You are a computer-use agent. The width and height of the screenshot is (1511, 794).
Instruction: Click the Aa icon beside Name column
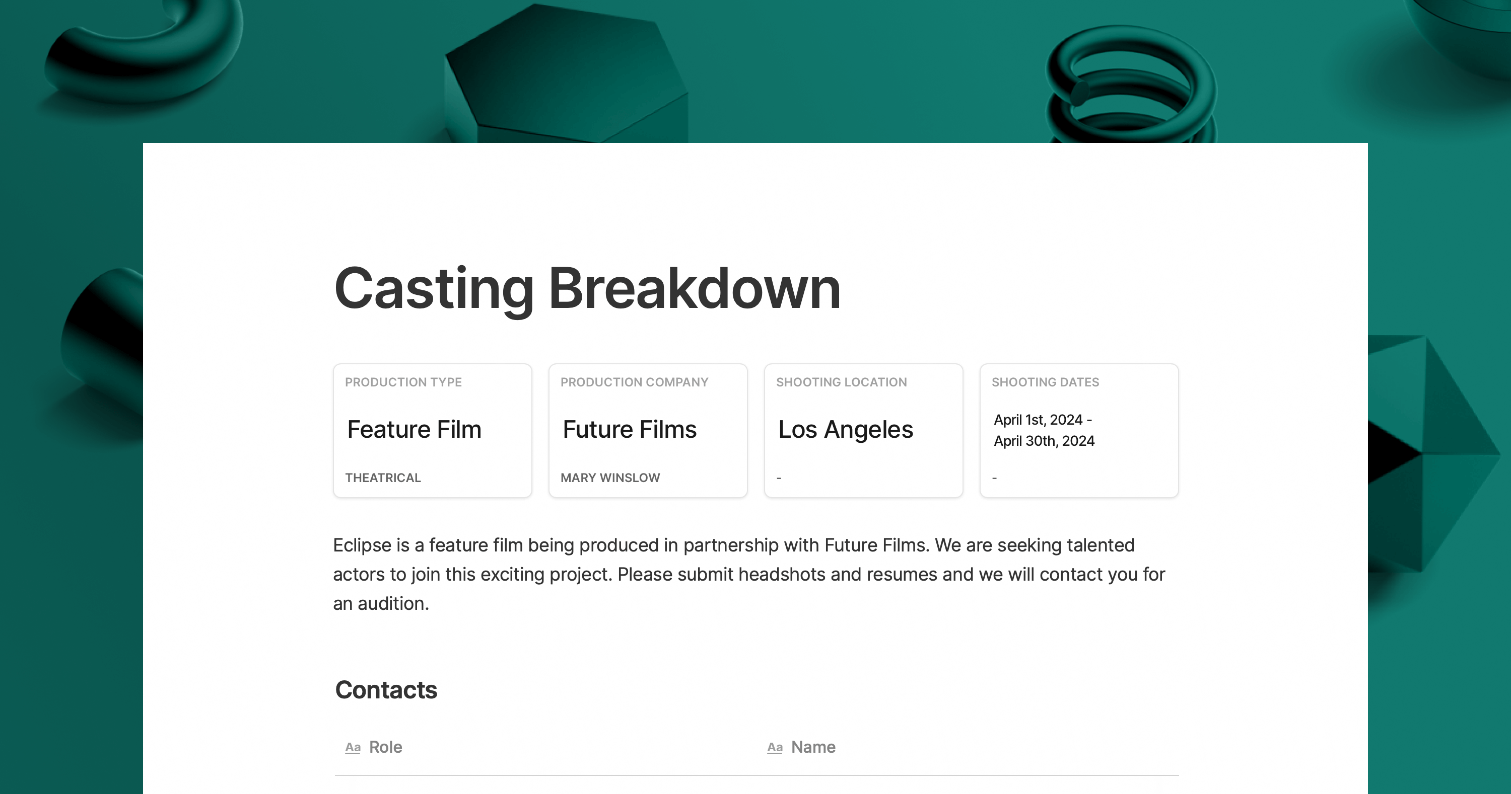[774, 747]
